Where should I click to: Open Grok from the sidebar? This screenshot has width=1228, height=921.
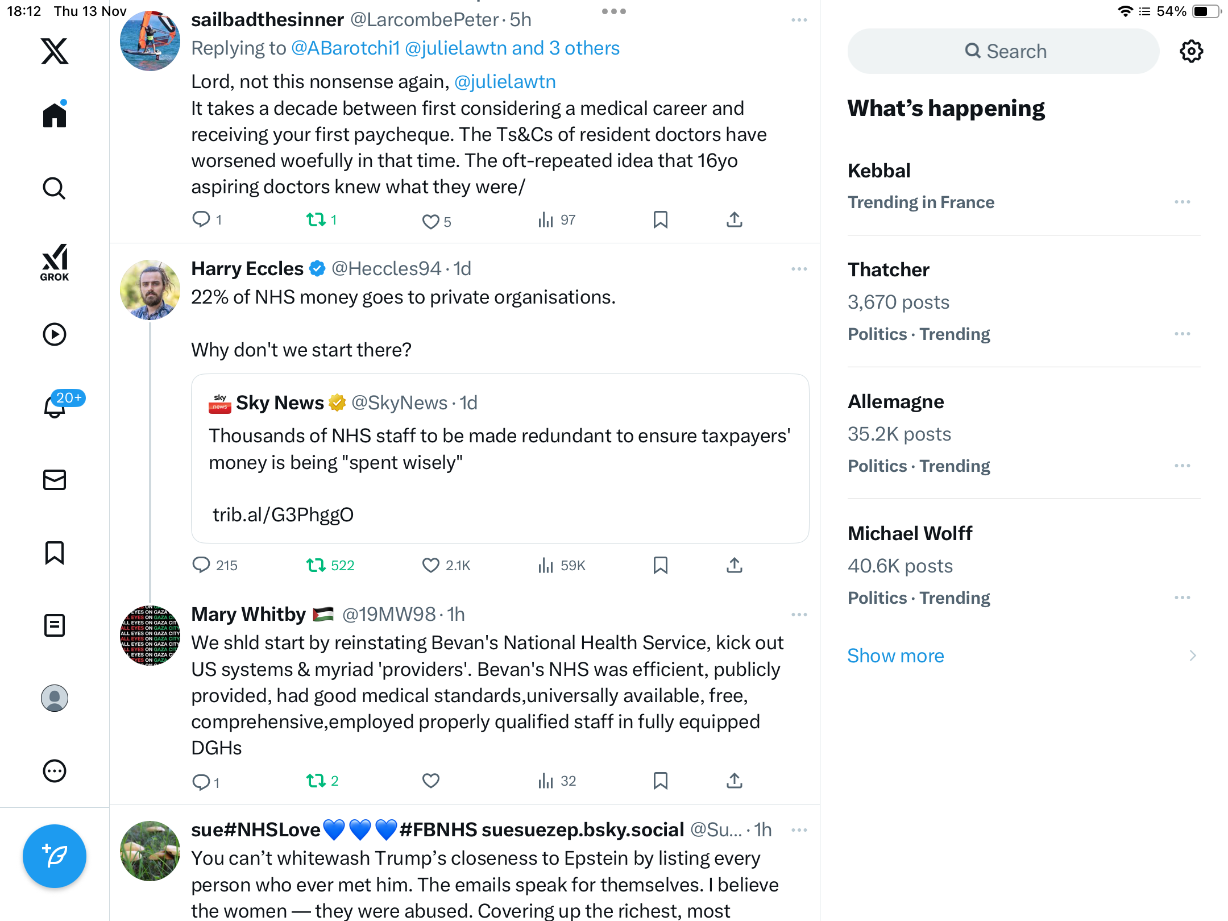pos(55,262)
